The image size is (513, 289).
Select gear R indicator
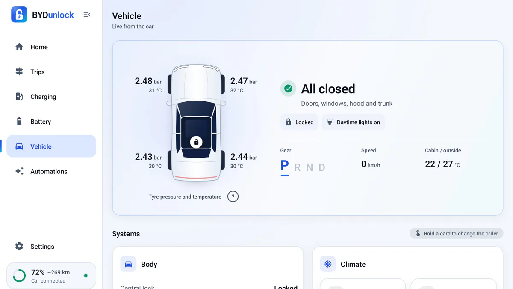click(x=298, y=167)
